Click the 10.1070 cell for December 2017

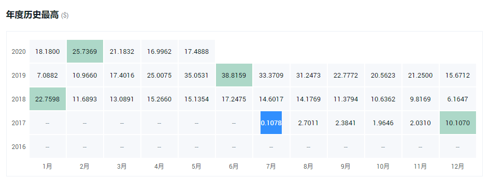pos(458,123)
